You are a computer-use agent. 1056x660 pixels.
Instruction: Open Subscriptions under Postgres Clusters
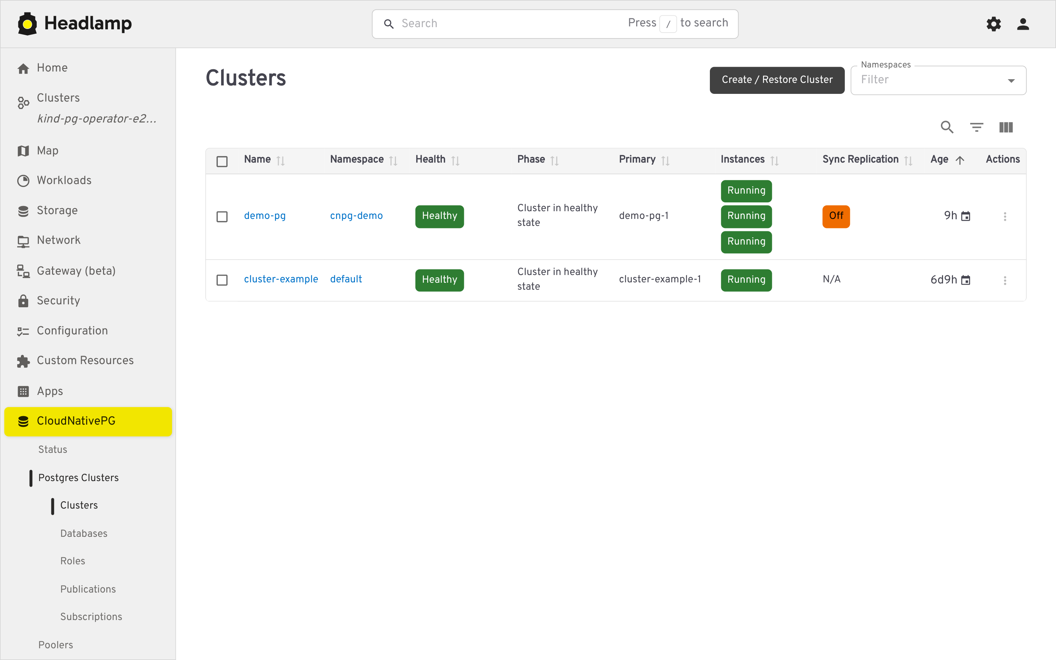[x=91, y=617]
